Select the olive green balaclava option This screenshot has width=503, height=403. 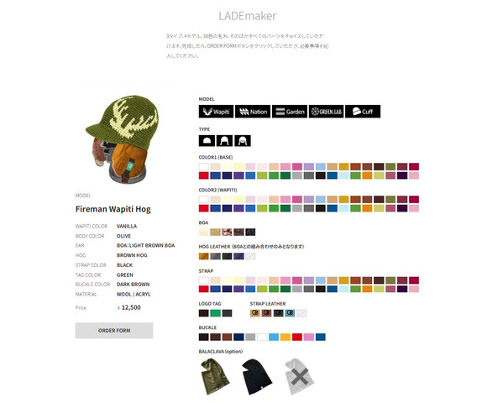(x=214, y=376)
